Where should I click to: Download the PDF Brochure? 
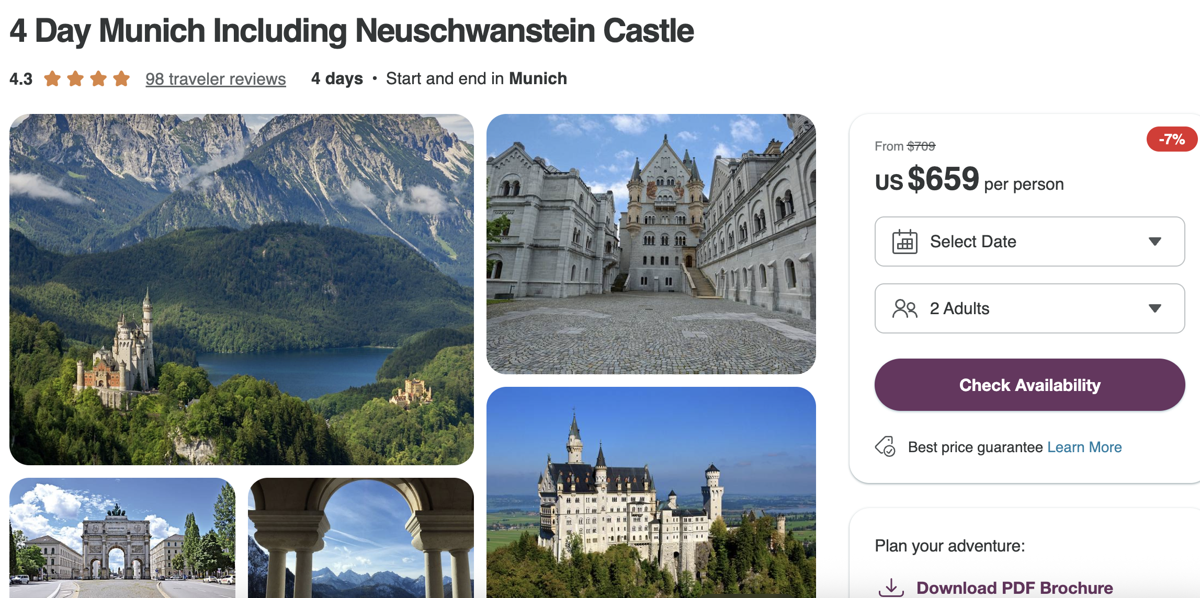pyautogui.click(x=1014, y=588)
